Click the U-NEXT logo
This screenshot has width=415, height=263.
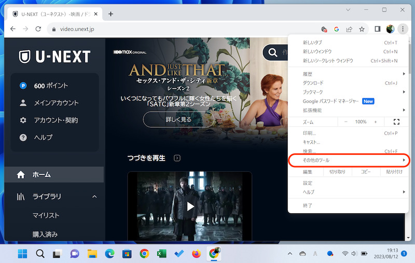click(55, 56)
